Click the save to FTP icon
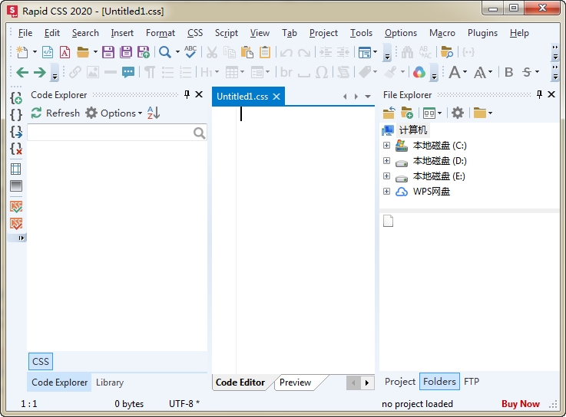566x417 pixels. click(x=144, y=52)
